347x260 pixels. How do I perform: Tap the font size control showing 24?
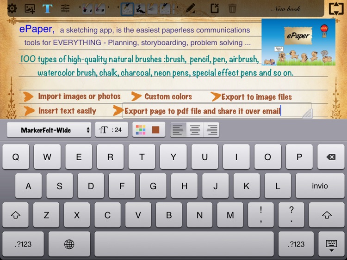112,130
